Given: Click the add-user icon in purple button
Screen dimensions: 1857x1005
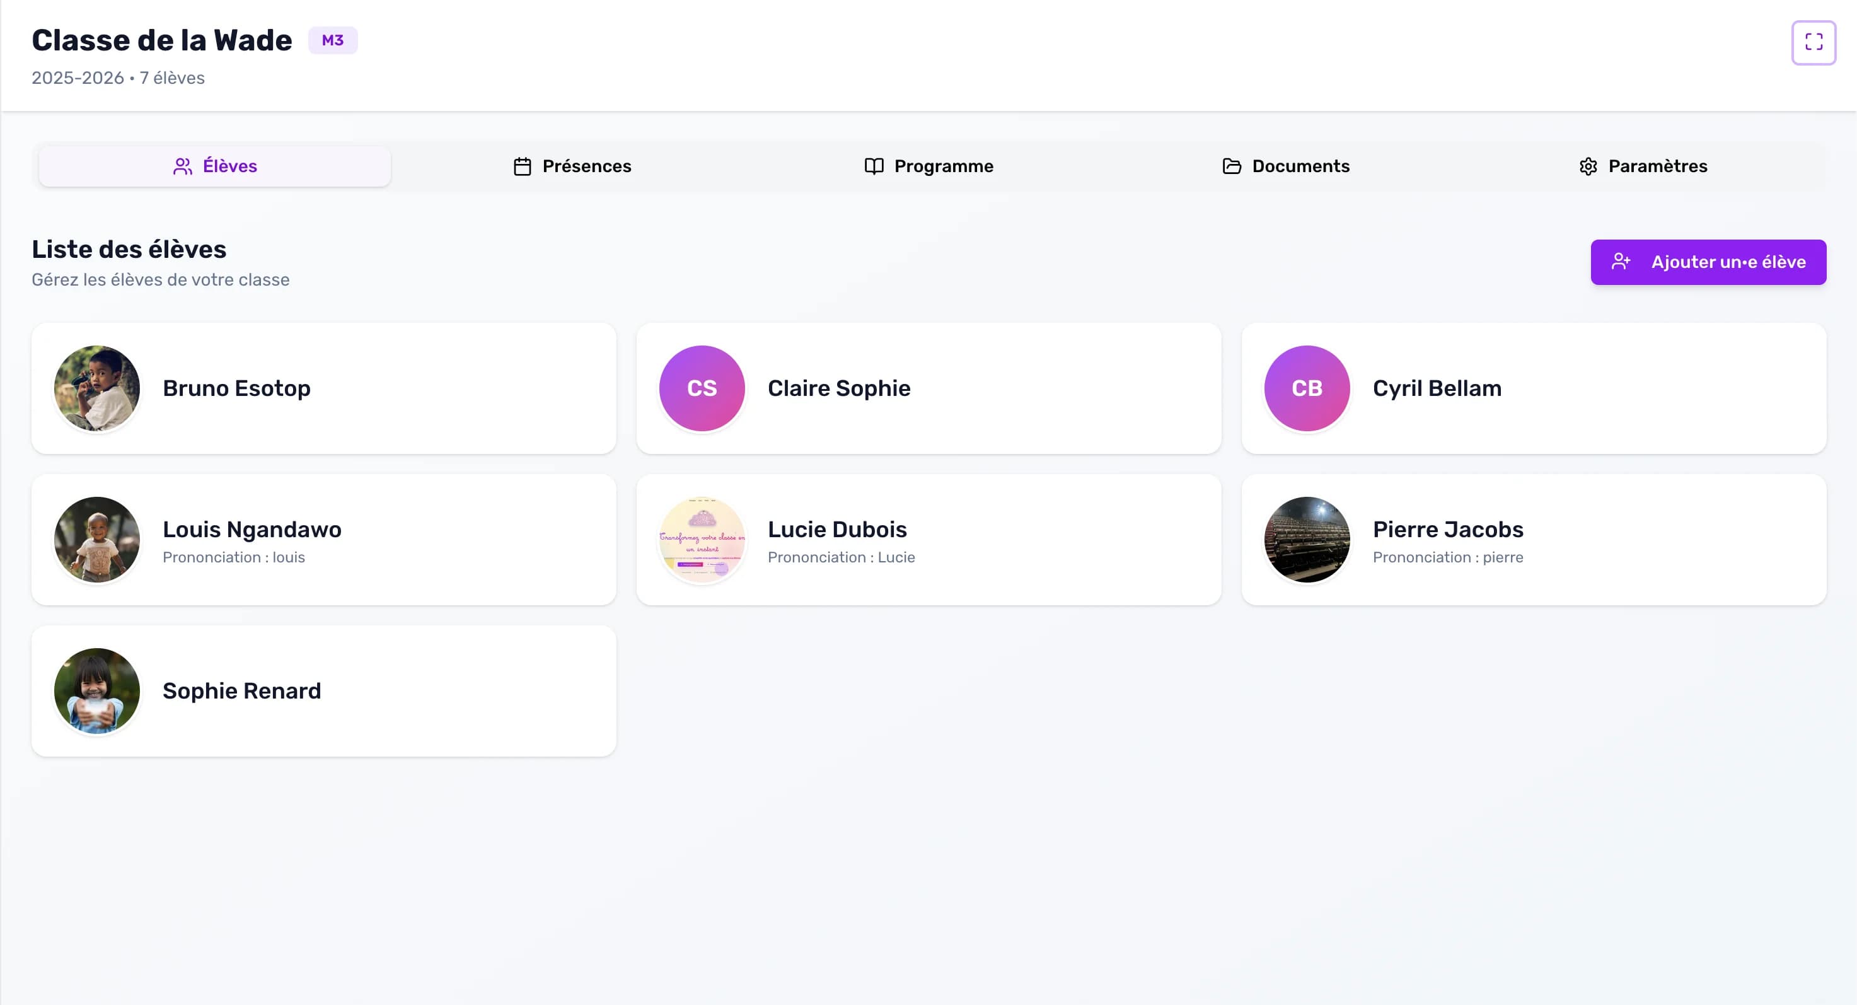Looking at the screenshot, I should pos(1621,262).
